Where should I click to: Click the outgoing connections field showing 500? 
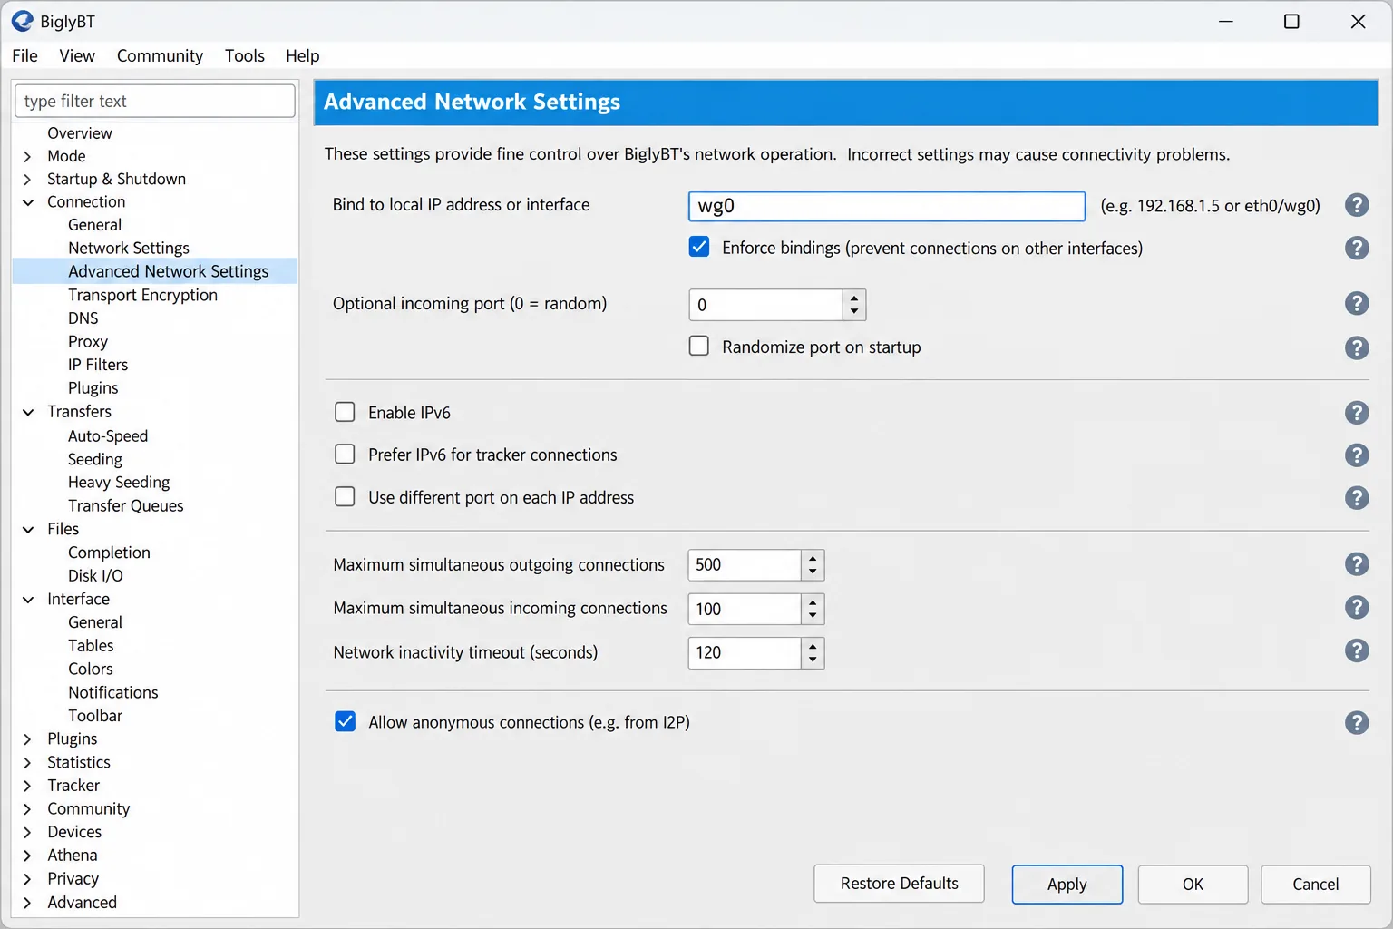(x=745, y=564)
